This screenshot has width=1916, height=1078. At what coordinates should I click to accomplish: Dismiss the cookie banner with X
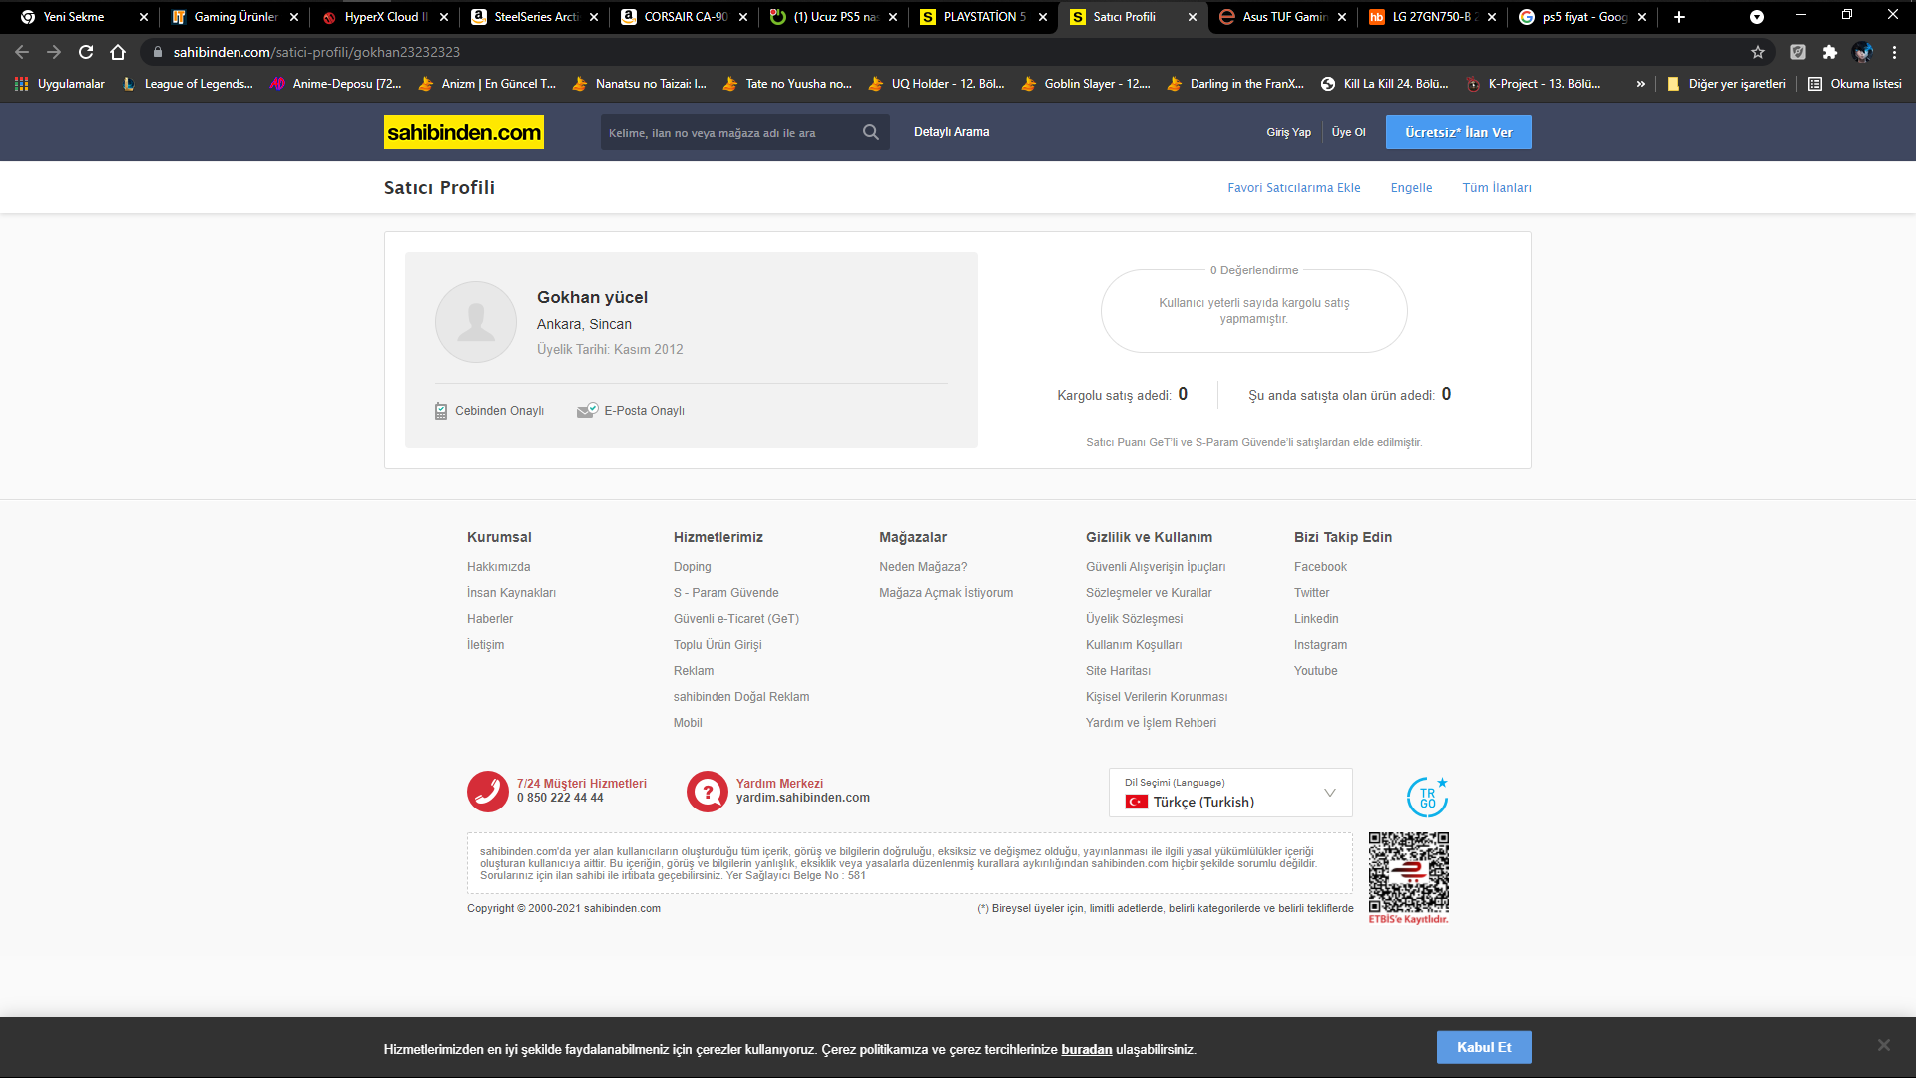click(1883, 1045)
